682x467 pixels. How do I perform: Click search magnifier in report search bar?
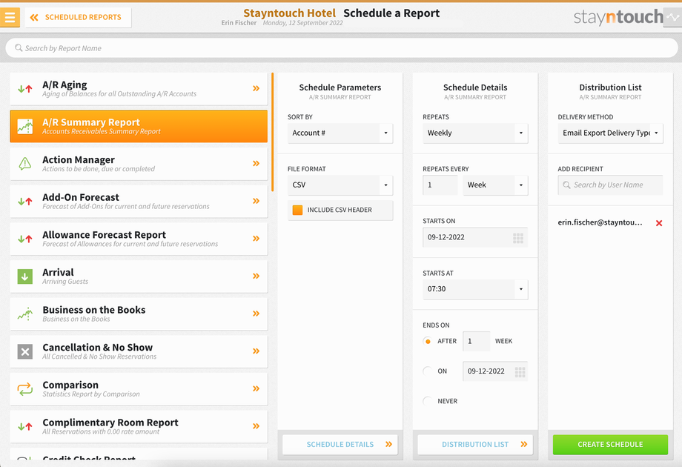tap(19, 48)
